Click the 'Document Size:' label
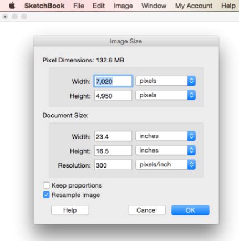This screenshot has height=241, width=239. (65, 115)
